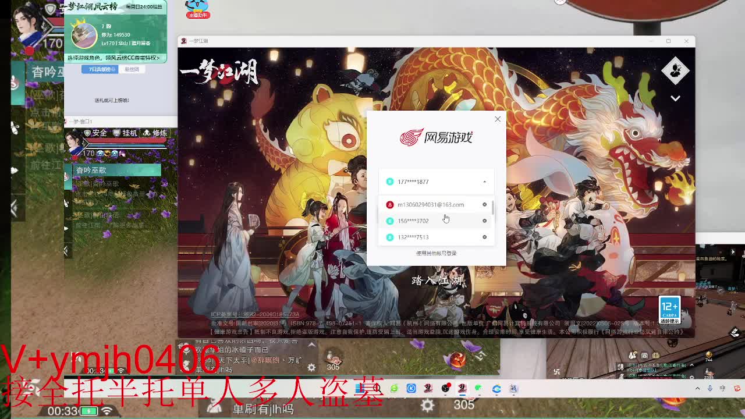The image size is (745, 419).
Task: Open the 主播助手 icon at top
Action: coord(197,9)
